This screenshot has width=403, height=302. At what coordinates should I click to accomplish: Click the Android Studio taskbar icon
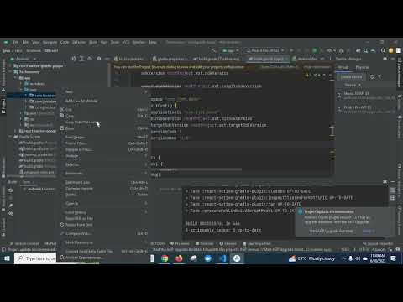click(x=237, y=258)
